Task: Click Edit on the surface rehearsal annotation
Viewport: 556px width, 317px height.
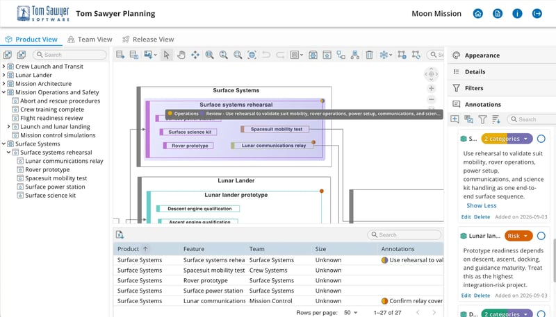Action: (466, 217)
